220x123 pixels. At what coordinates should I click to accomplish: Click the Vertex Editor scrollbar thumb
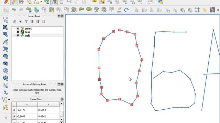pos(62,114)
